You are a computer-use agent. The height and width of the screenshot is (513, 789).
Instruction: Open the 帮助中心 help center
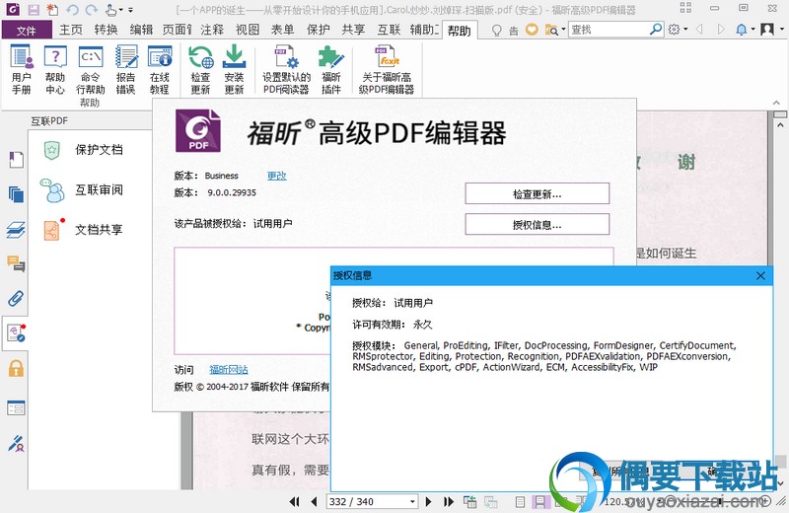point(55,69)
